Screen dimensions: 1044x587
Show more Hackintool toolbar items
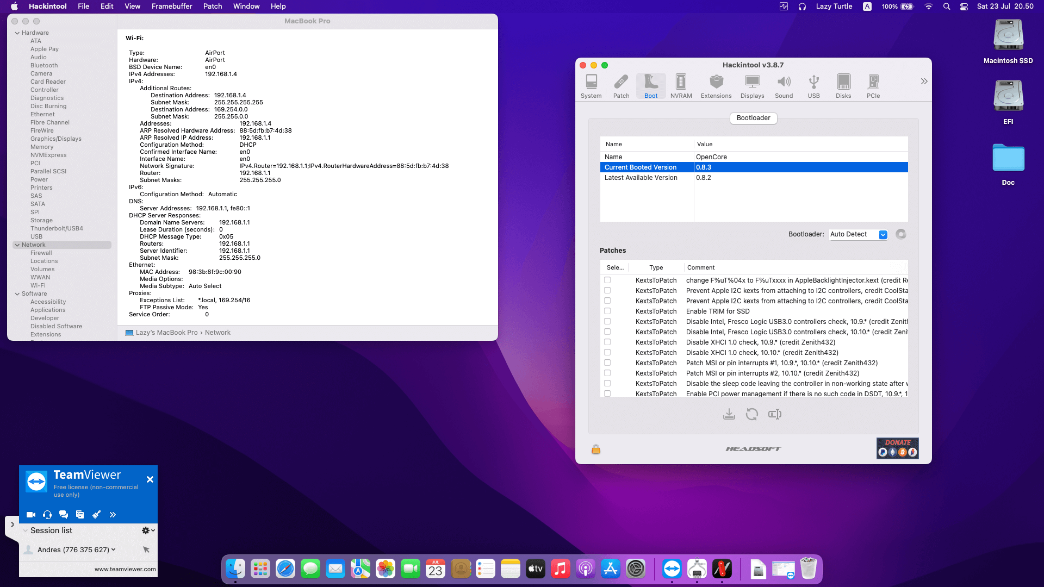tap(924, 82)
